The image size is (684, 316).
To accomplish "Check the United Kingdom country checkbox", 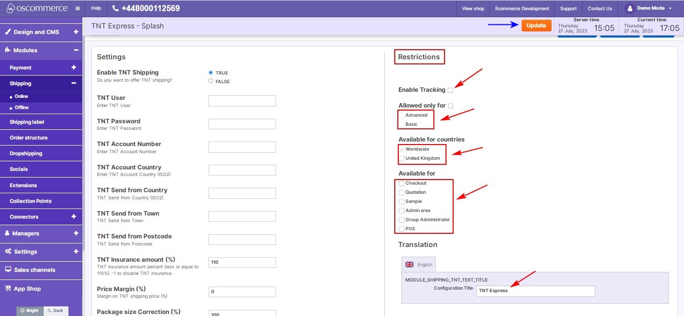I will pos(402,158).
